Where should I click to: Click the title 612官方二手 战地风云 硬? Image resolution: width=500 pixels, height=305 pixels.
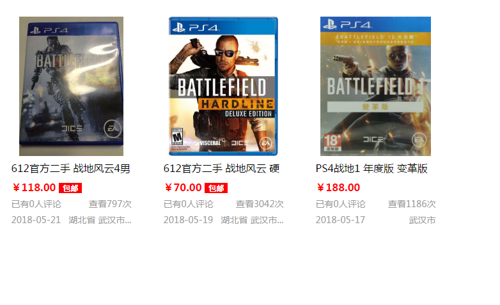222,168
